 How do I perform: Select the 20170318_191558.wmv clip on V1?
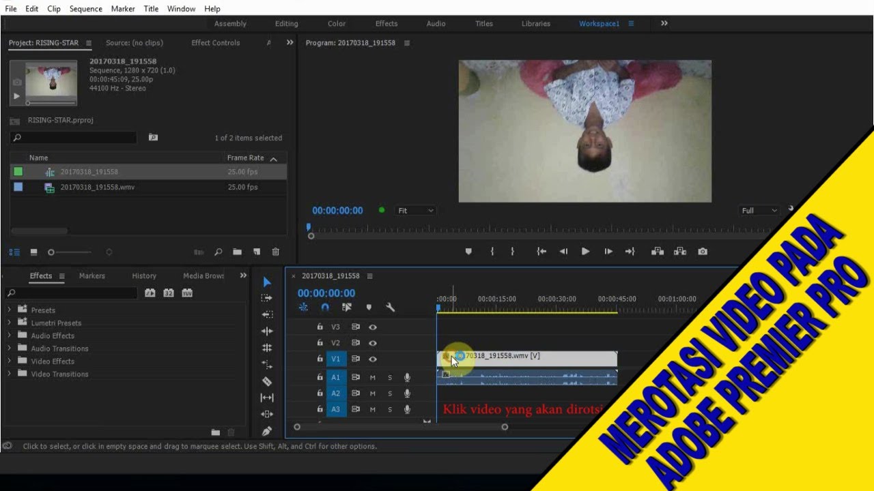coord(527,359)
